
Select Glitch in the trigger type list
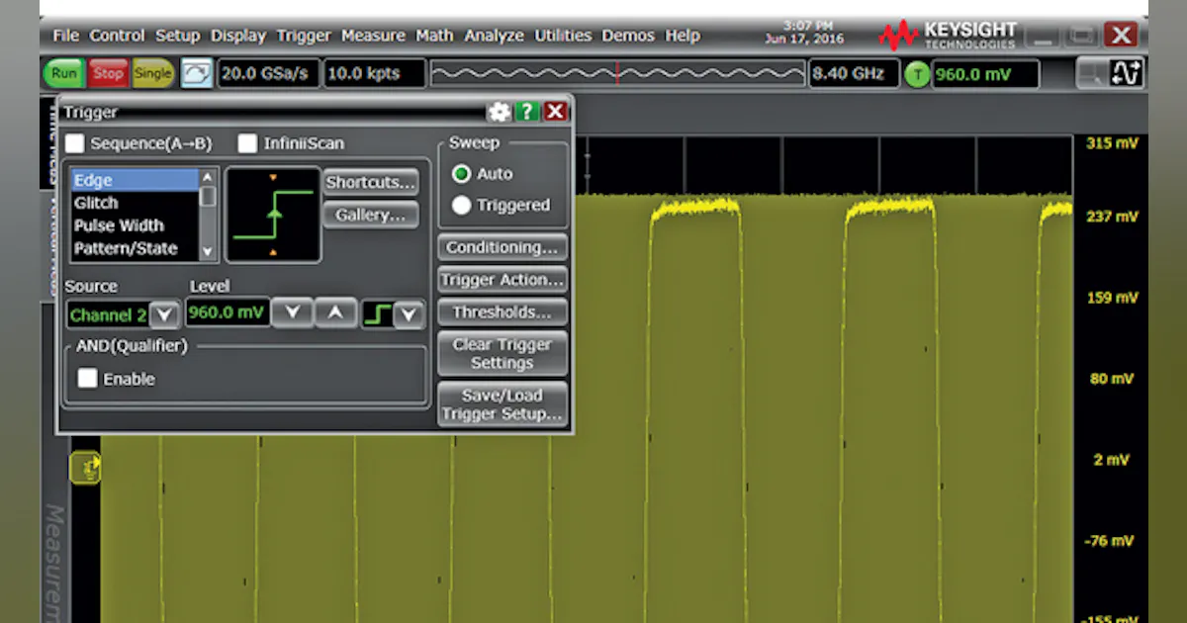click(x=96, y=202)
